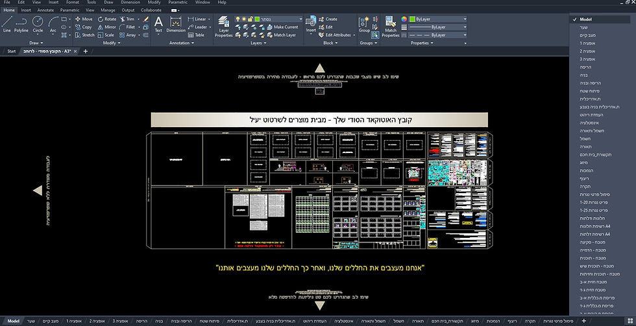Open the File menu

pyautogui.click(x=7, y=3)
